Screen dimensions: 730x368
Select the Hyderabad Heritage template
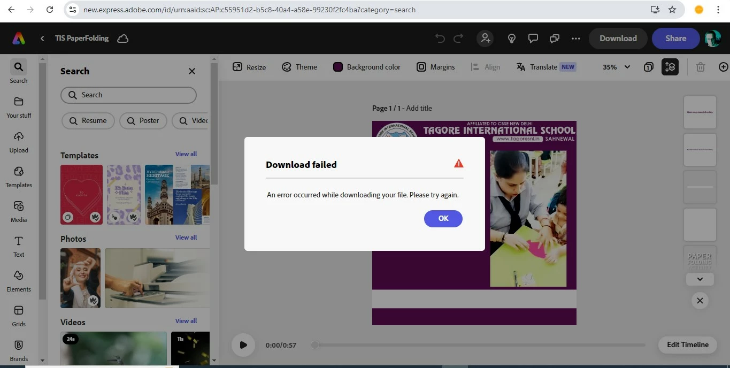178,194
